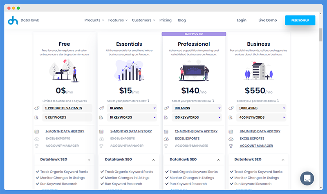The image size is (327, 194).
Task: Click the page vertical scrollbar thumb
Action: pos(320,35)
